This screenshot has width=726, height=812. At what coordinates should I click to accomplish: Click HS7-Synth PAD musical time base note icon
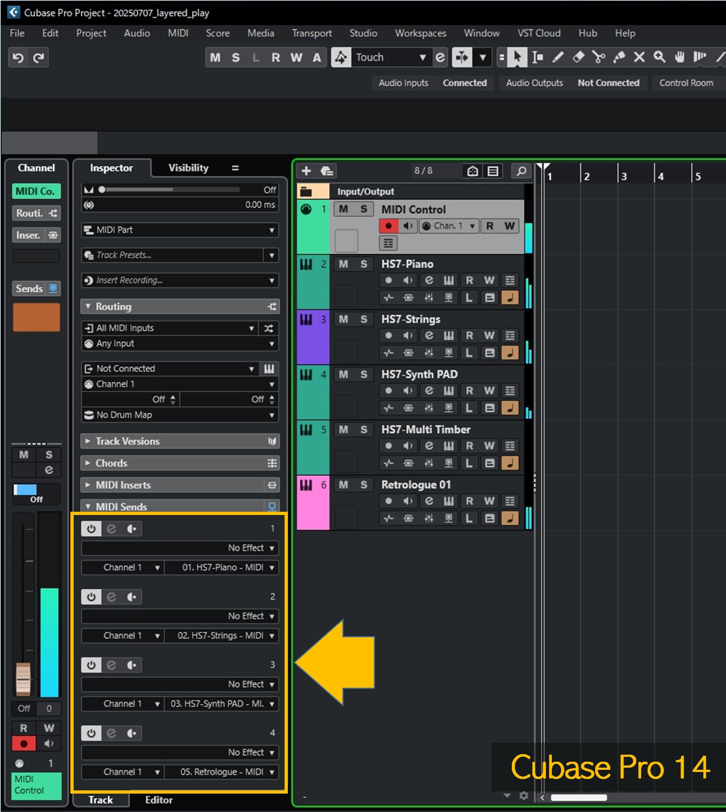coord(510,408)
